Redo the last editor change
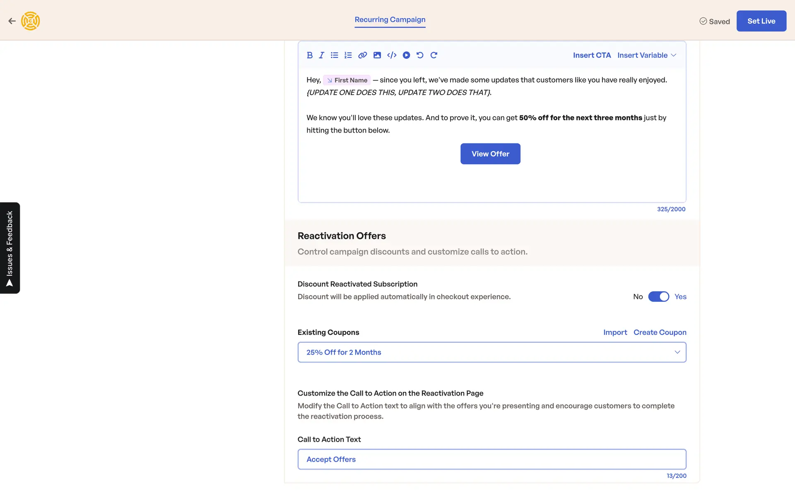Viewport: 795px width, 496px height. tap(434, 55)
